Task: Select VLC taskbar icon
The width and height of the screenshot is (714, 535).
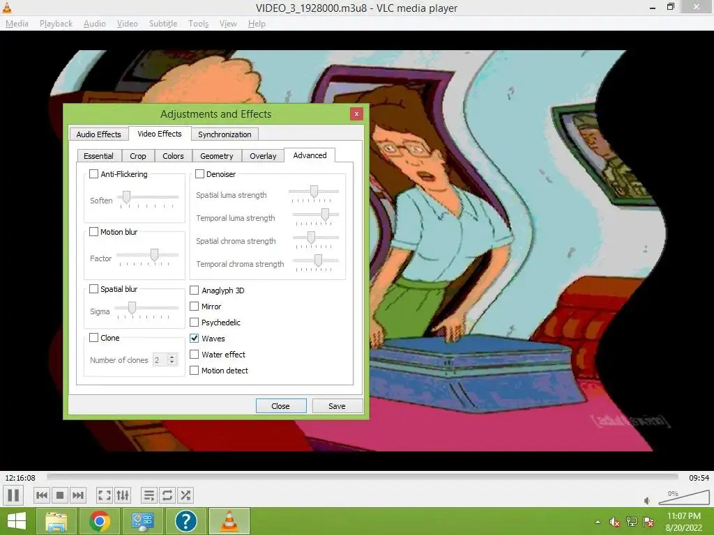Action: [x=229, y=521]
